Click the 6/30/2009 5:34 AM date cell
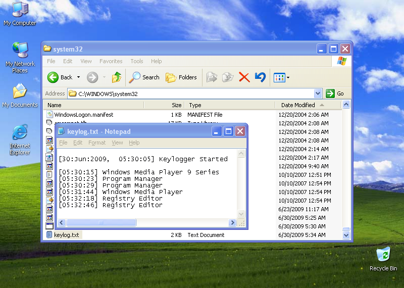Viewport: 404px width, 288px height. pos(302,235)
